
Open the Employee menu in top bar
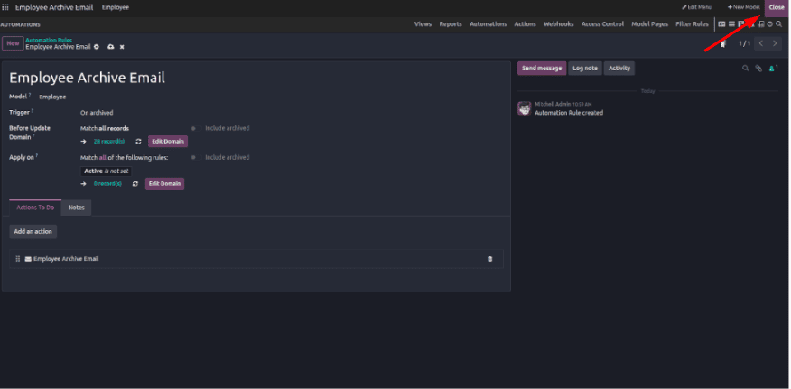(115, 7)
